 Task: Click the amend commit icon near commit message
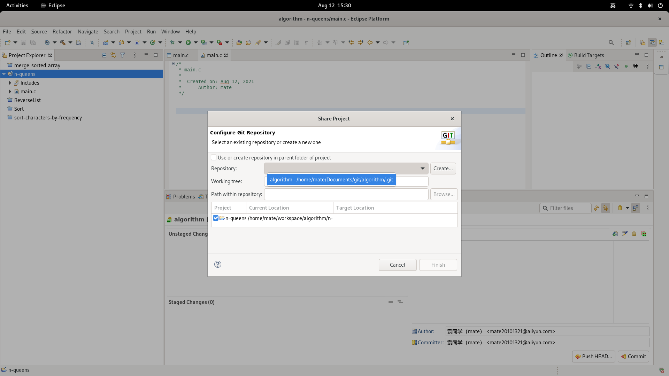pyautogui.click(x=615, y=234)
